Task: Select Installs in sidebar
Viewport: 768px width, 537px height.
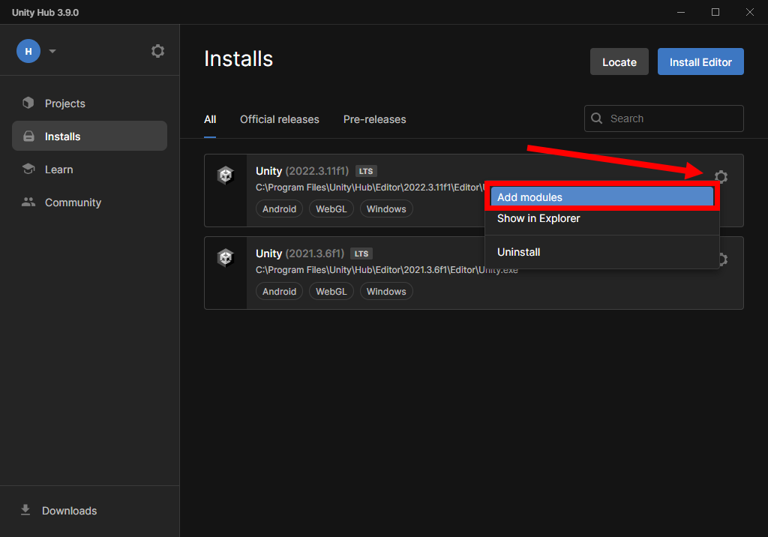Action: click(90, 136)
